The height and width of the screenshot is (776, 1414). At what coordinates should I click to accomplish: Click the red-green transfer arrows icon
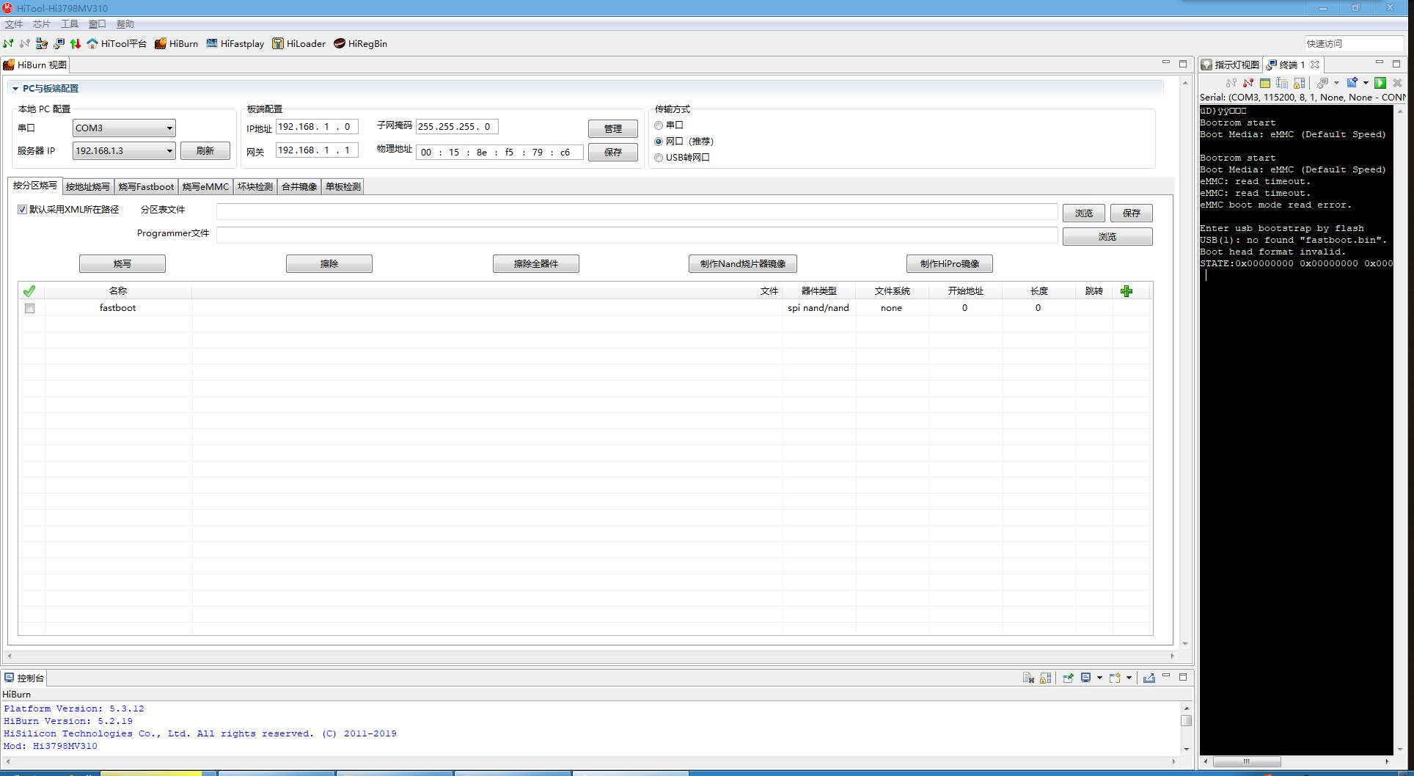tap(76, 43)
